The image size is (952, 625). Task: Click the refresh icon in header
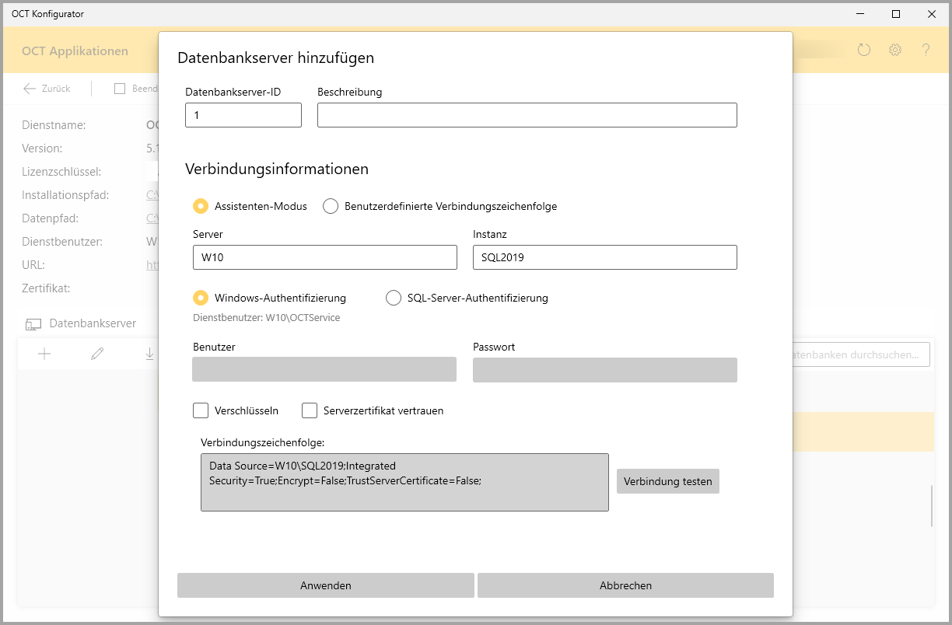[864, 51]
